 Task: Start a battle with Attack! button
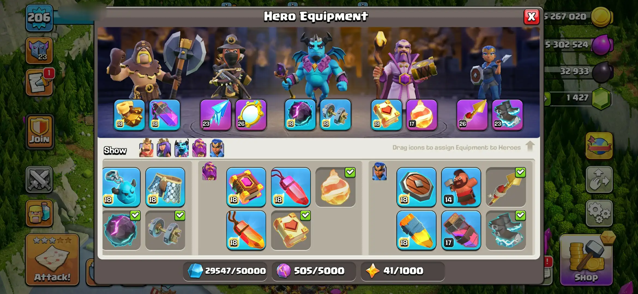(x=52, y=259)
